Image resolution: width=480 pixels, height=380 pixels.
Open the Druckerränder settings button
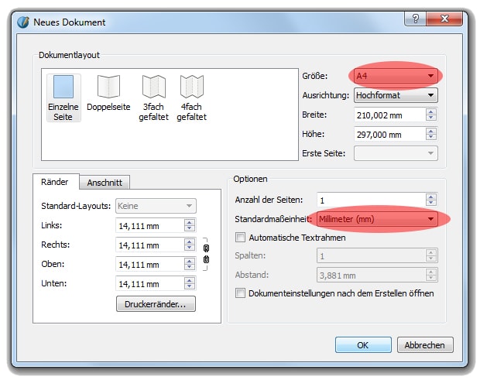tap(156, 304)
